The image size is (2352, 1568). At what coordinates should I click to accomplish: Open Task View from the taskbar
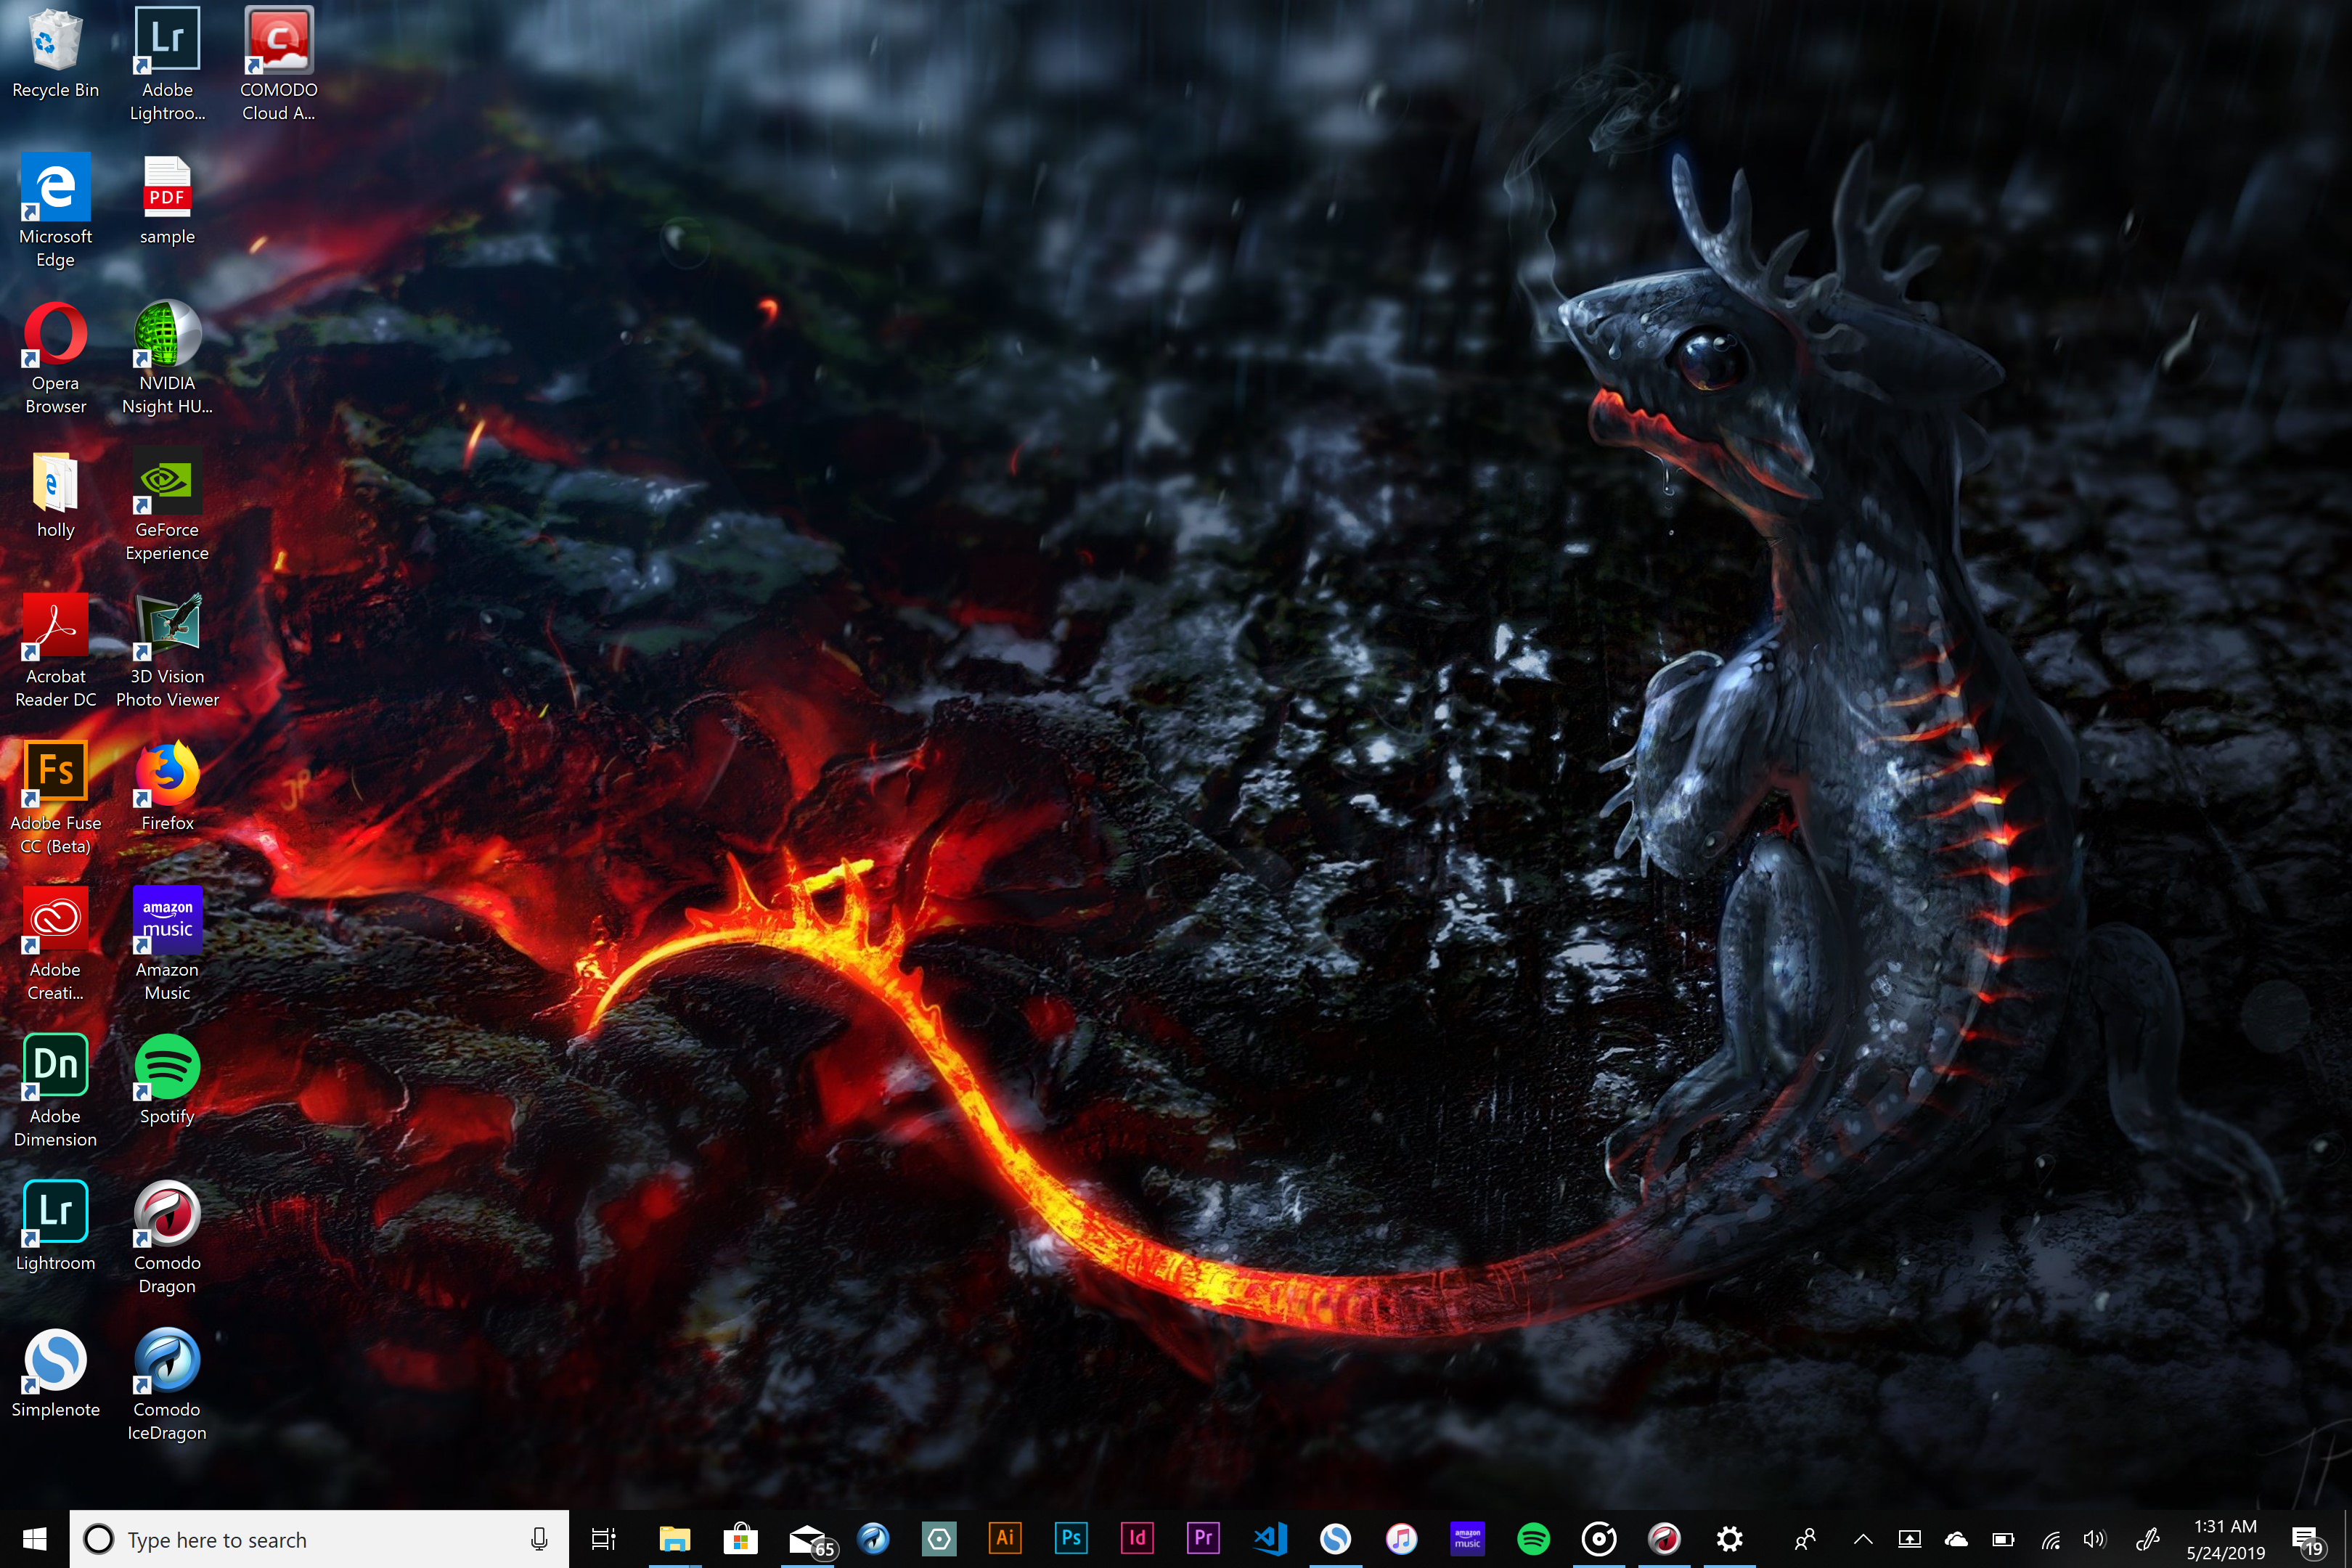click(603, 1539)
